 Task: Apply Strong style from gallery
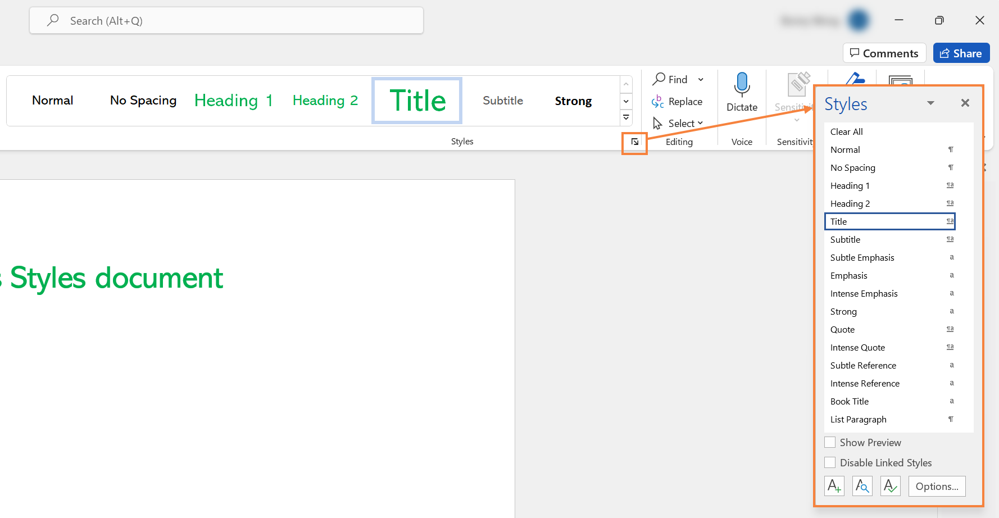click(x=573, y=101)
